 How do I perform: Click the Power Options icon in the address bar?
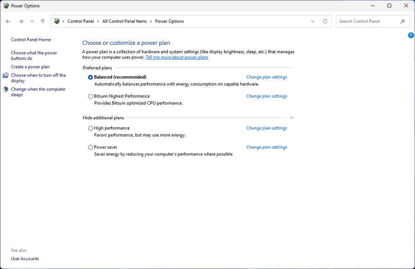(57, 21)
